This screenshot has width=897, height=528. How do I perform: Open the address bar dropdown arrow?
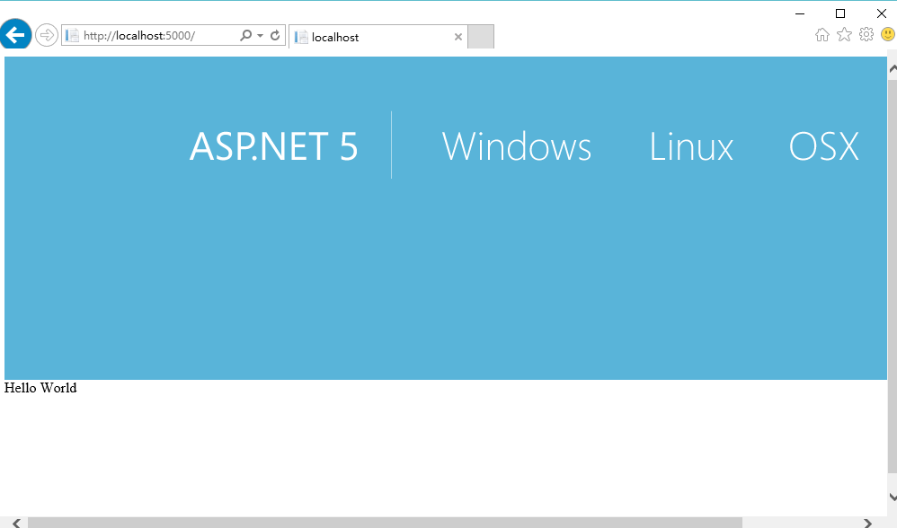[261, 35]
